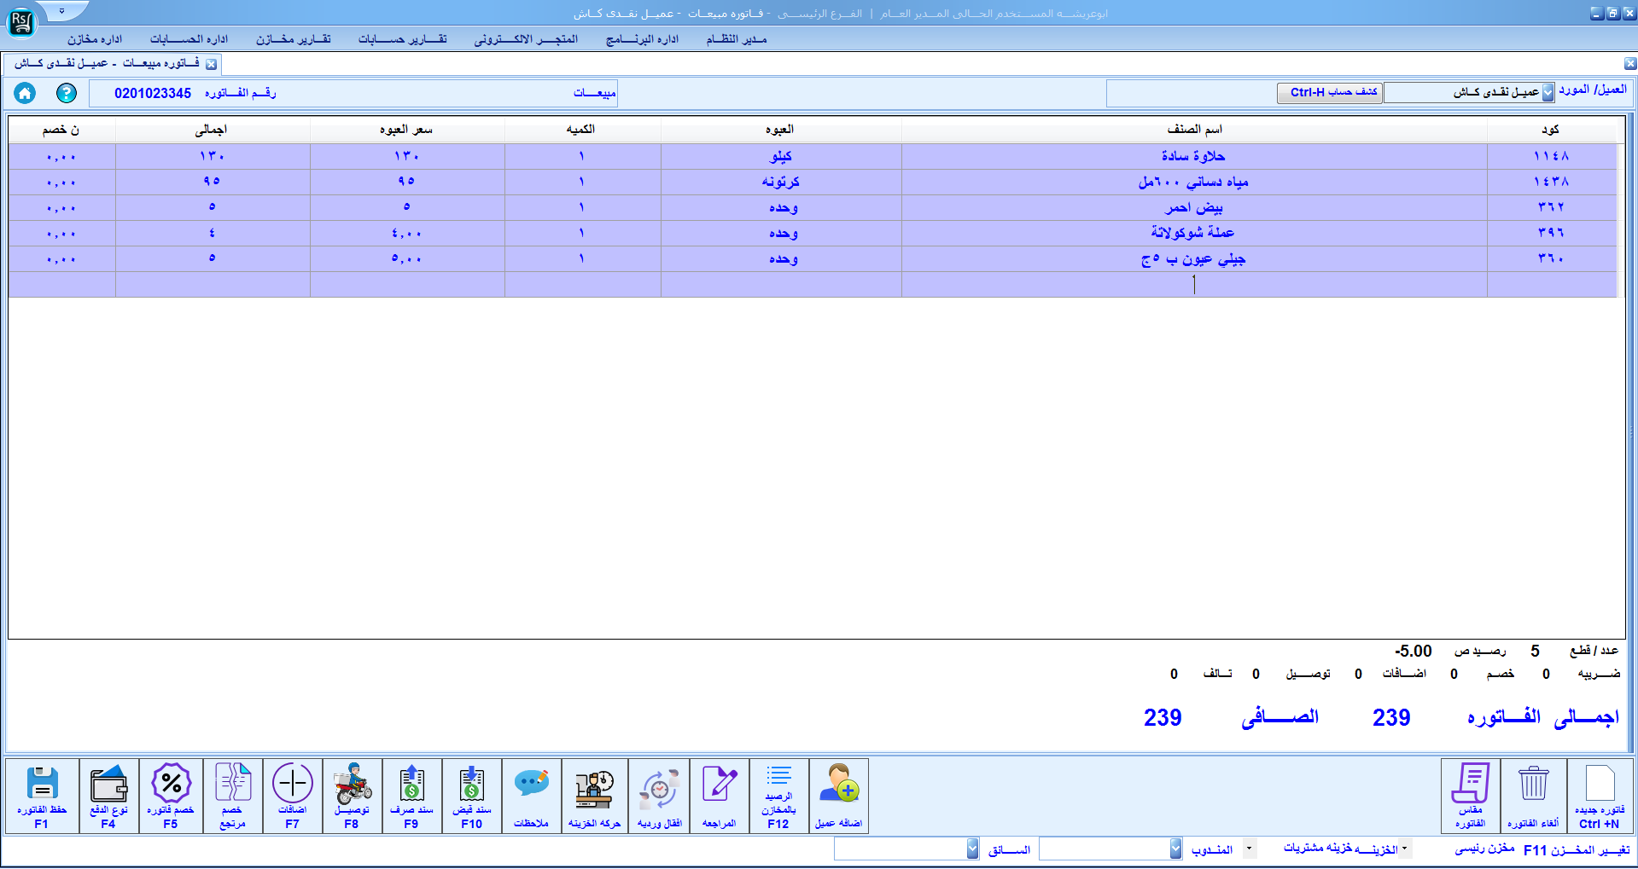Open the quick access toolbar arrow
Viewport: 1638px width, 869px height.
tap(62, 11)
